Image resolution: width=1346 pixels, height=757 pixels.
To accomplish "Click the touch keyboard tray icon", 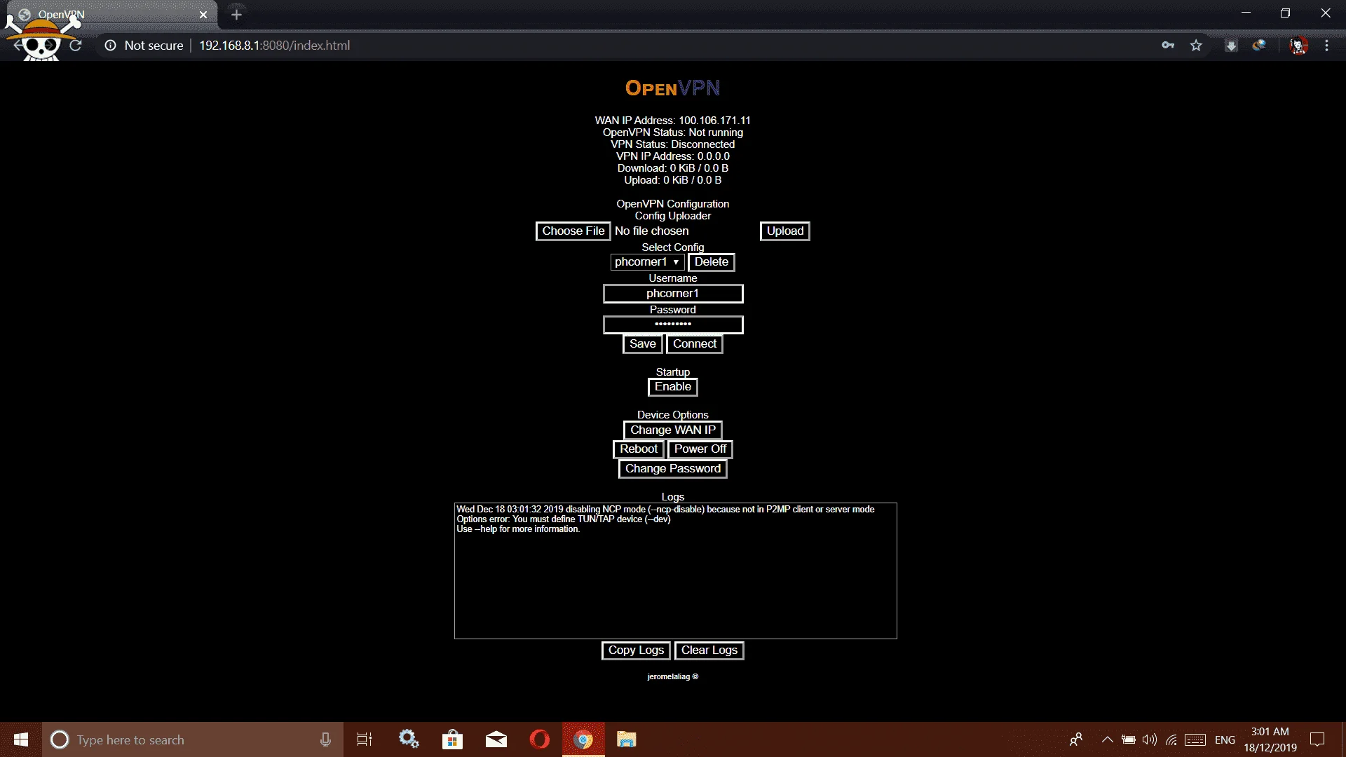I will click(1195, 739).
